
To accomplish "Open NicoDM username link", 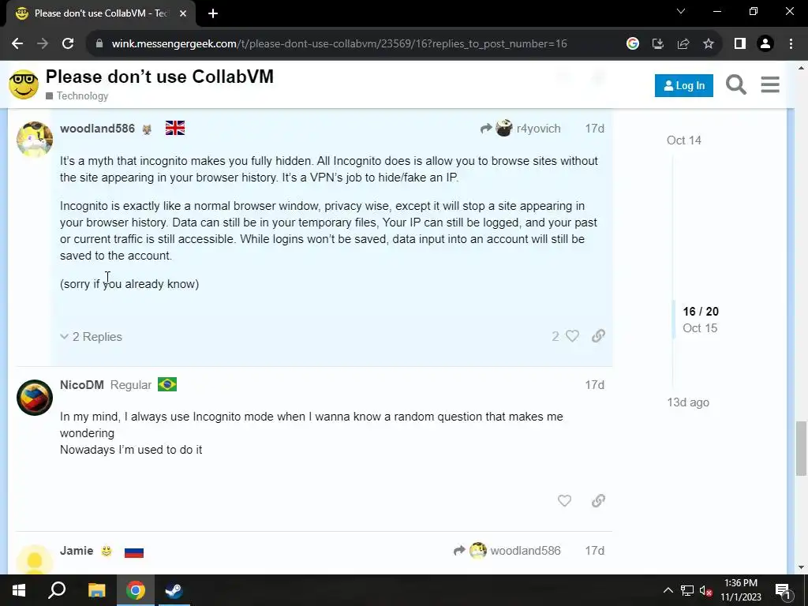I will click(x=82, y=385).
